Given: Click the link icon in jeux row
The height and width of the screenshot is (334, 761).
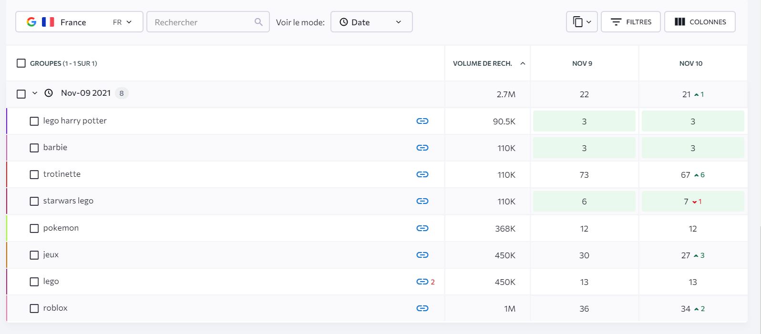Looking at the screenshot, I should click(x=422, y=255).
